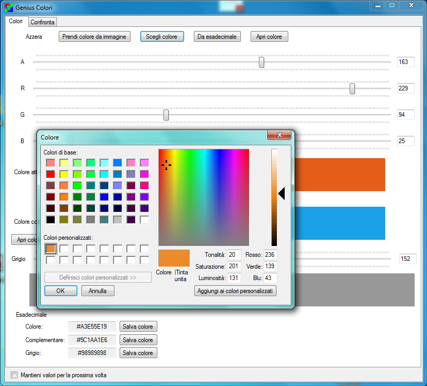Viewport: 427px width, 386px height.
Task: Select the white basic color swatch
Action: pyautogui.click(x=144, y=220)
